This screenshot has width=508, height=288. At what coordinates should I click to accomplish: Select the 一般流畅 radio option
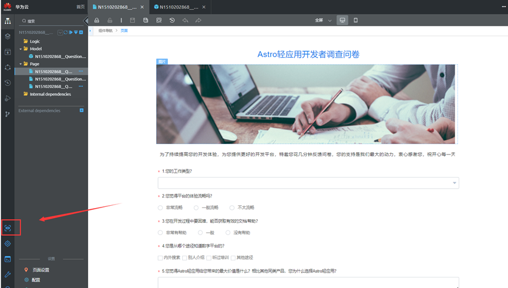click(x=196, y=207)
